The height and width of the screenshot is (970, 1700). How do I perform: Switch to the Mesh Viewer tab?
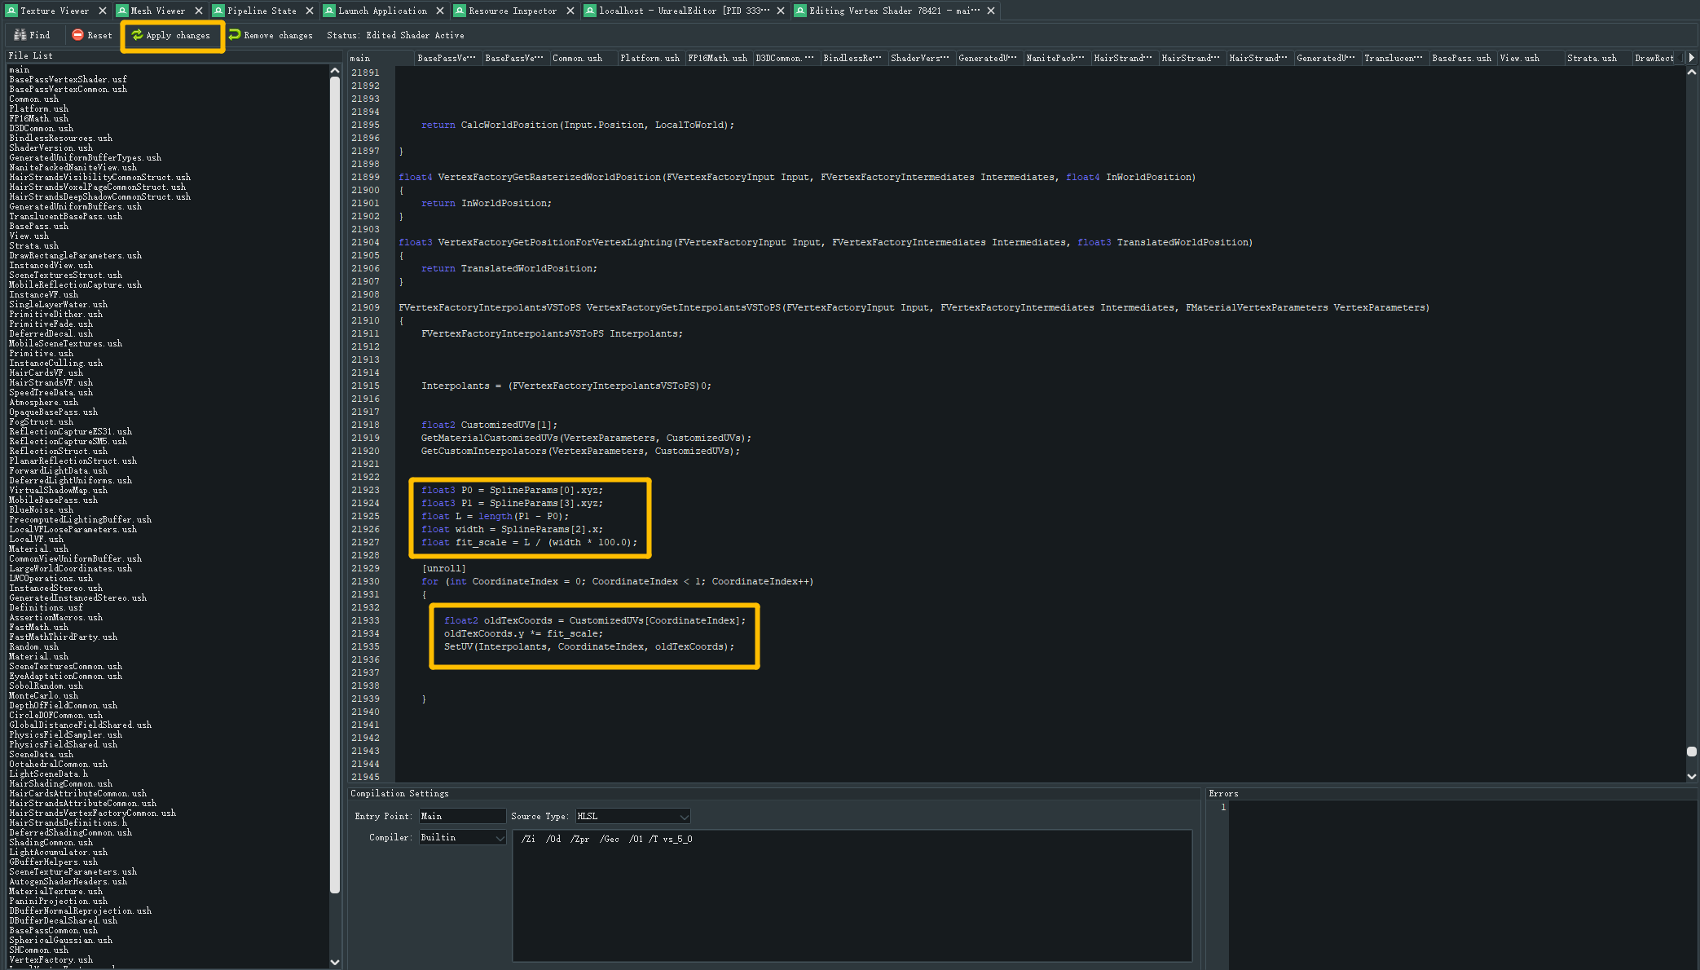tap(157, 11)
